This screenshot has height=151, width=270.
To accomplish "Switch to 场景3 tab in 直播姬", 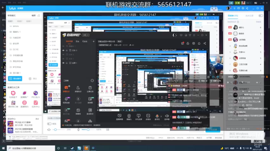I will pos(29,21).
